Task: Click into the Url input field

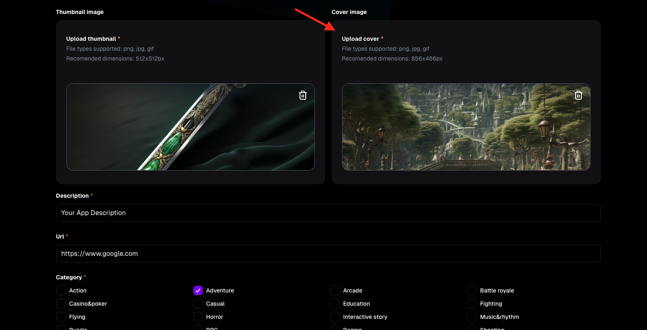Action: coord(328,253)
